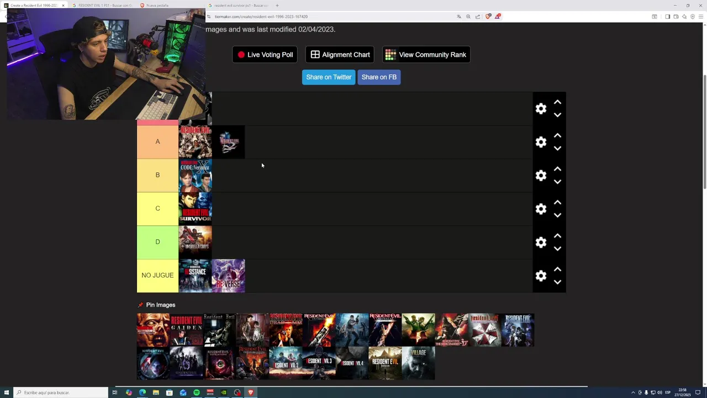Move the B tier row down
The image size is (707, 398).
click(557, 182)
